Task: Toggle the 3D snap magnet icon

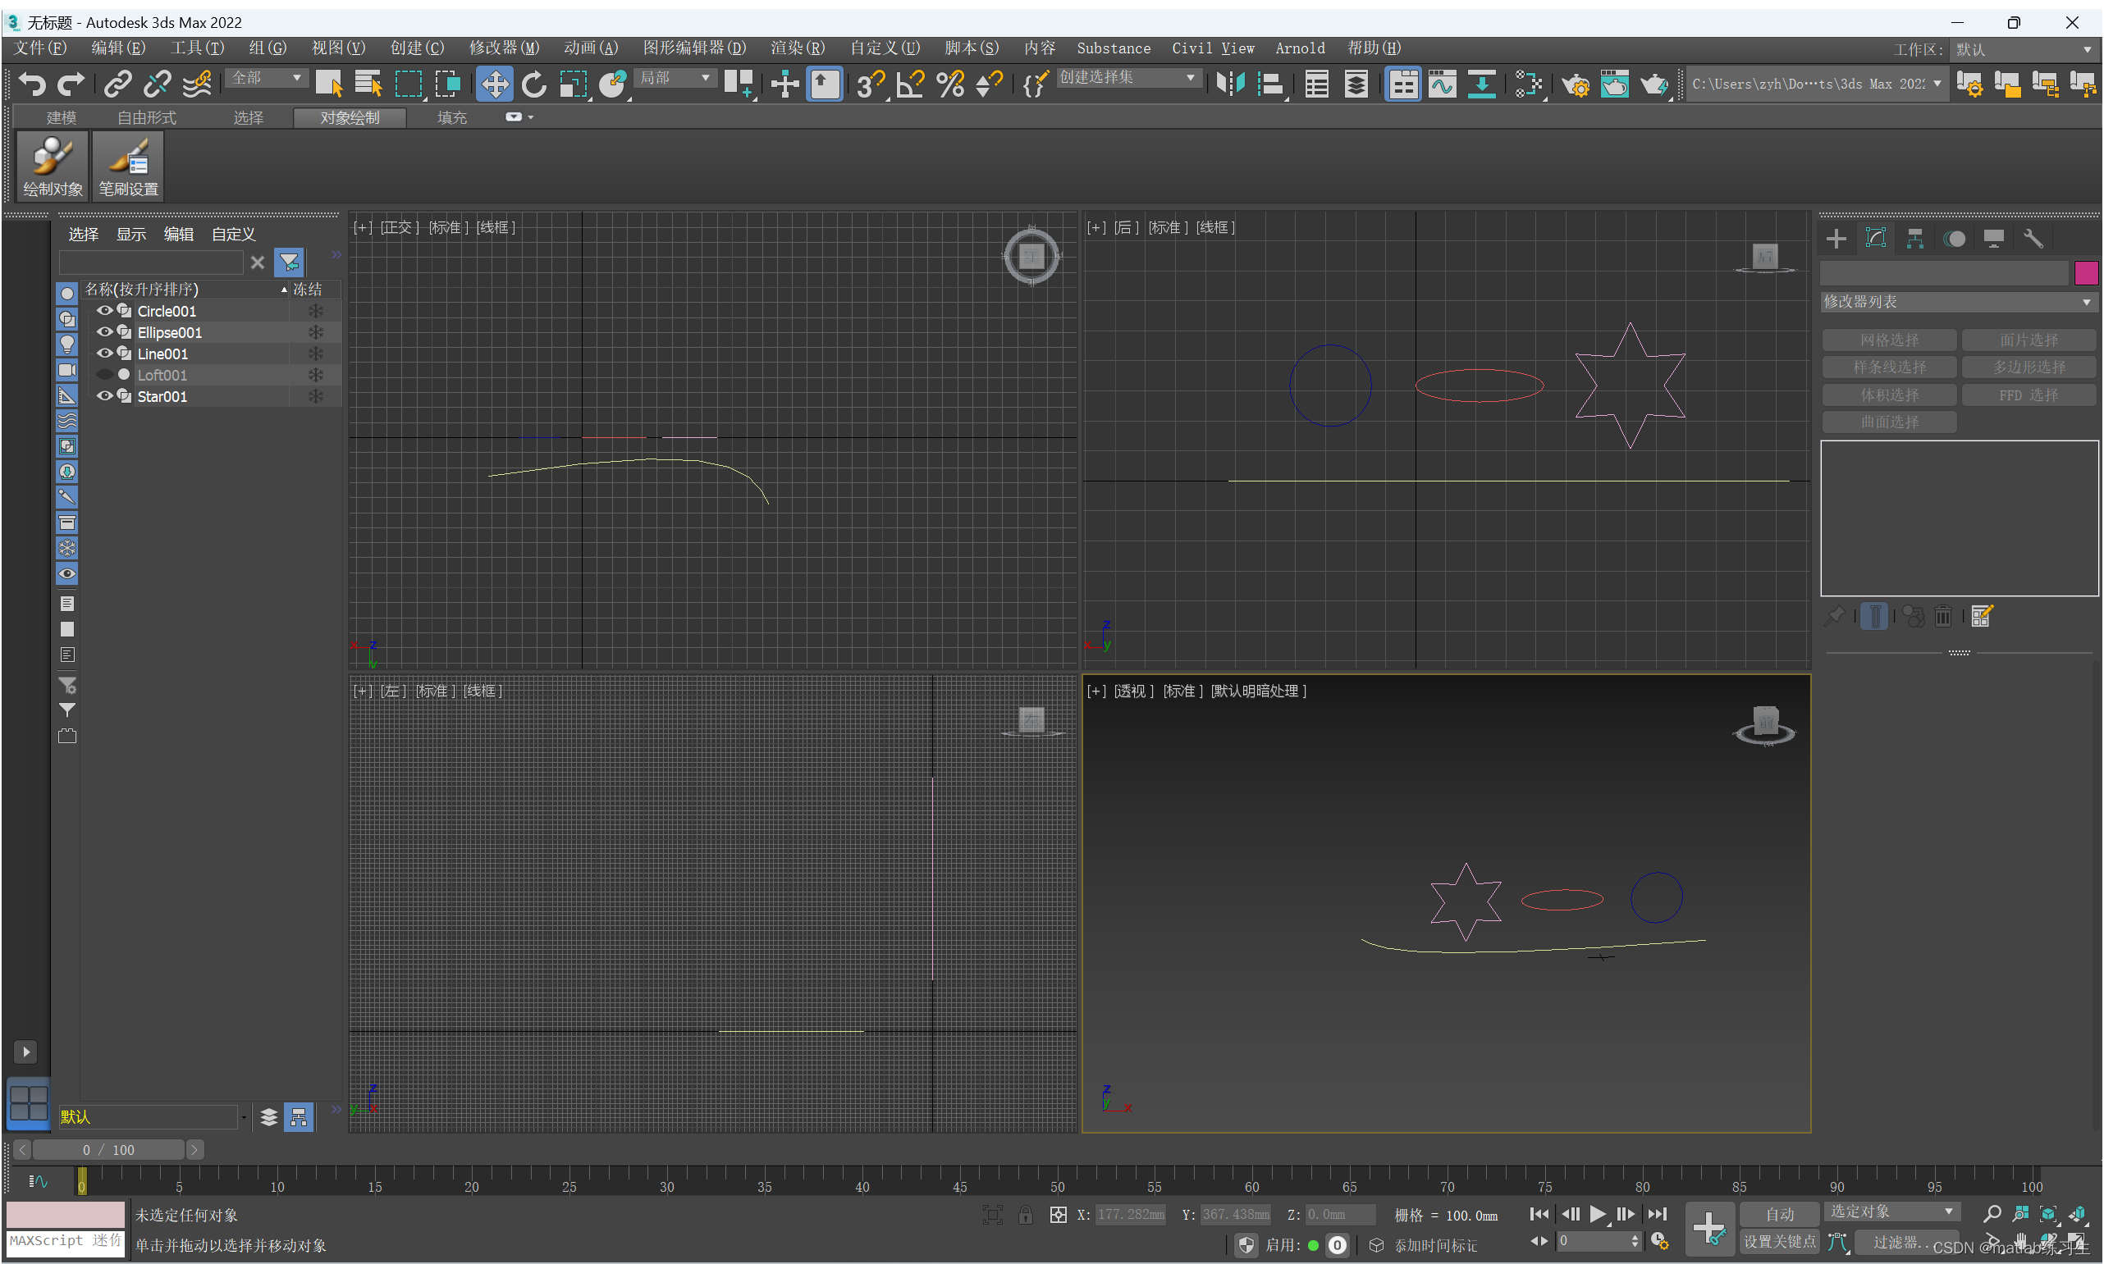Action: (x=869, y=84)
